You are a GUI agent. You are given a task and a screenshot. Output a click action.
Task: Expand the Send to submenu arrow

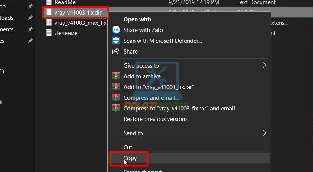tap(264, 133)
